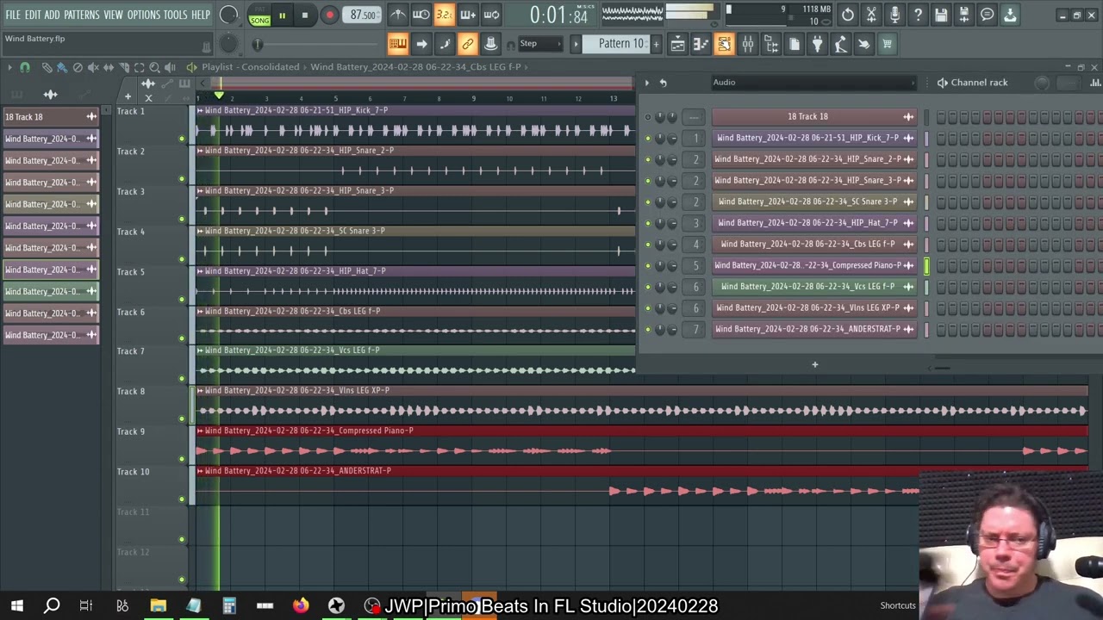
Task: Click the tempo field 87.500
Action: [x=363, y=15]
